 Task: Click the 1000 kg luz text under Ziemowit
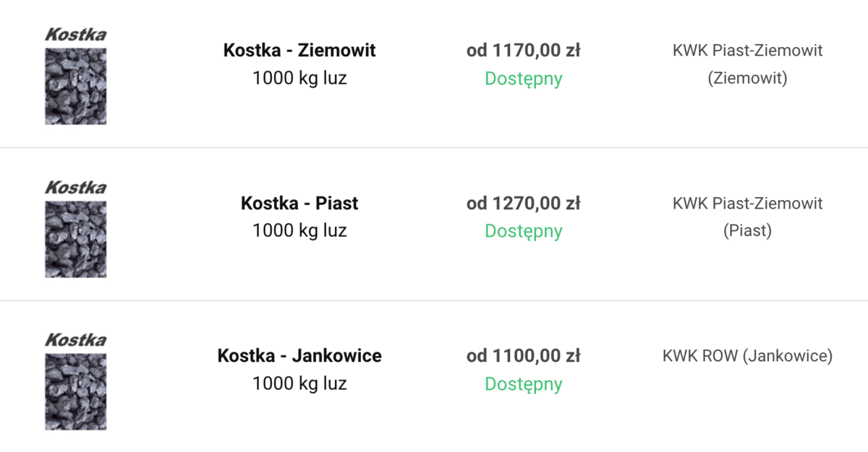[x=299, y=78]
